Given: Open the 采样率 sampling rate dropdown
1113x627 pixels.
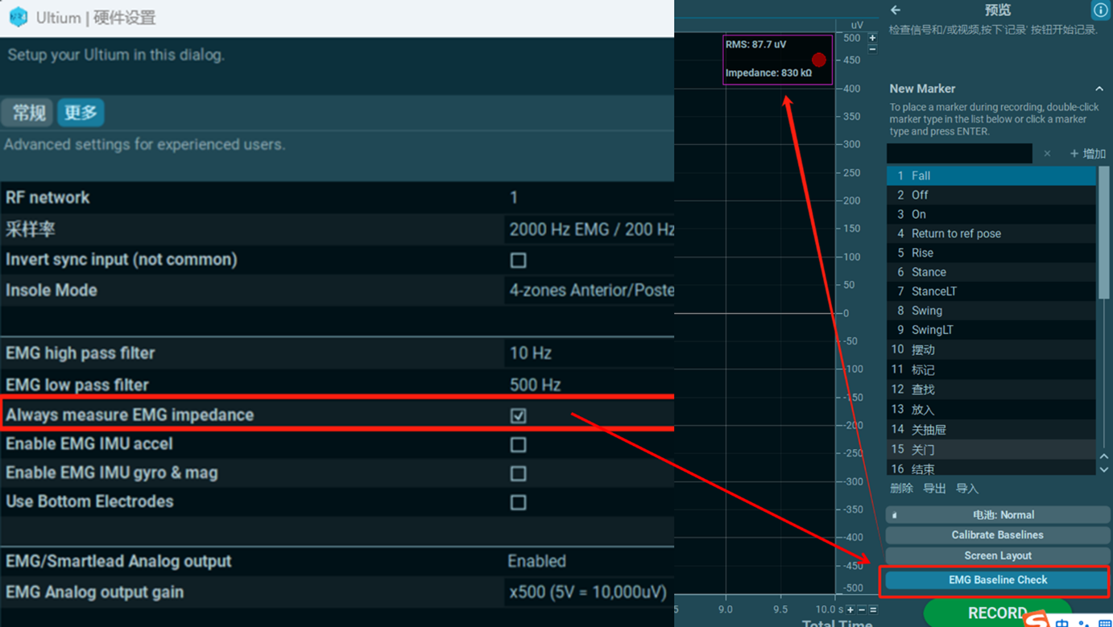Looking at the screenshot, I should coord(589,229).
